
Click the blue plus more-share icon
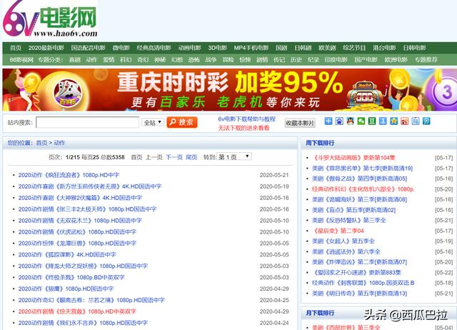[328, 121]
